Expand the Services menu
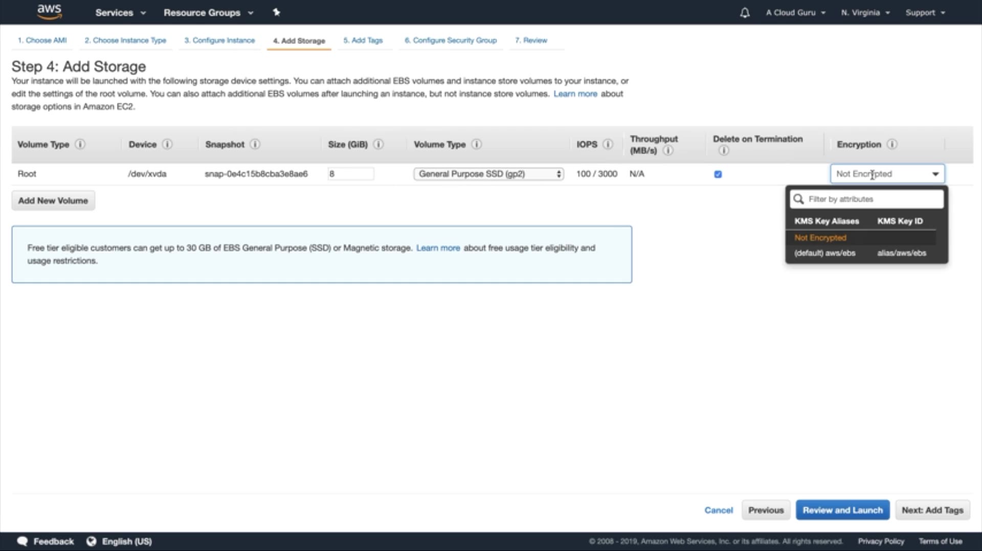 [120, 13]
